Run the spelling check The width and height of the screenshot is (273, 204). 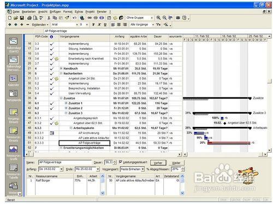41,18
